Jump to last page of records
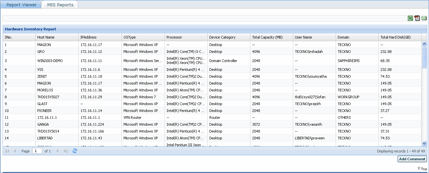Image resolution: width=429 pixels, height=173 pixels. pyautogui.click(x=66, y=151)
